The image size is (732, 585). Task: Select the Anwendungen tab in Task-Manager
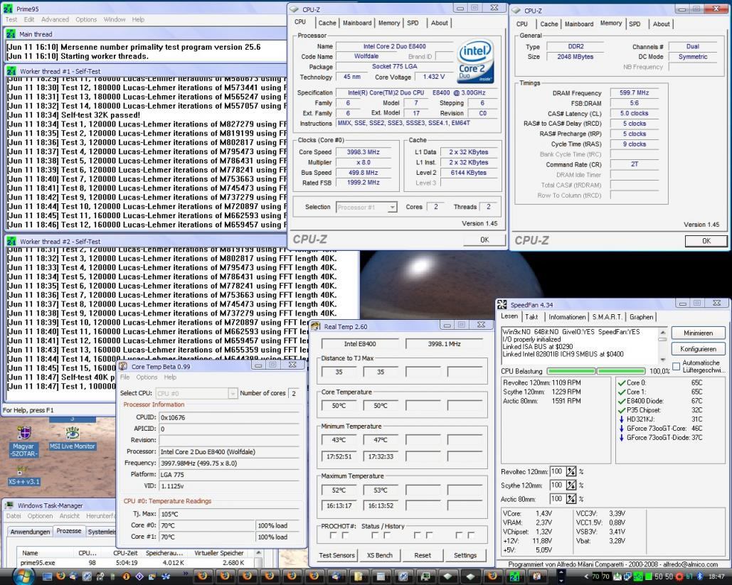[31, 532]
